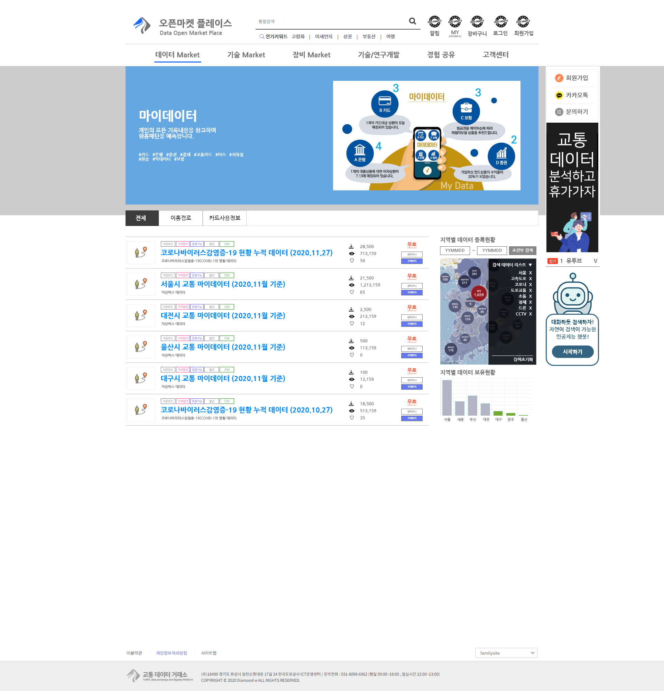This screenshot has height=691, width=664.
Task: Click the 카카오톡 sidebar icon
Action: (559, 95)
